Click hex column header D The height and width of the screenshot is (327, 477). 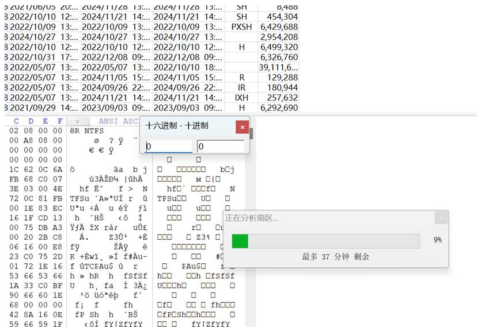(x=31, y=121)
